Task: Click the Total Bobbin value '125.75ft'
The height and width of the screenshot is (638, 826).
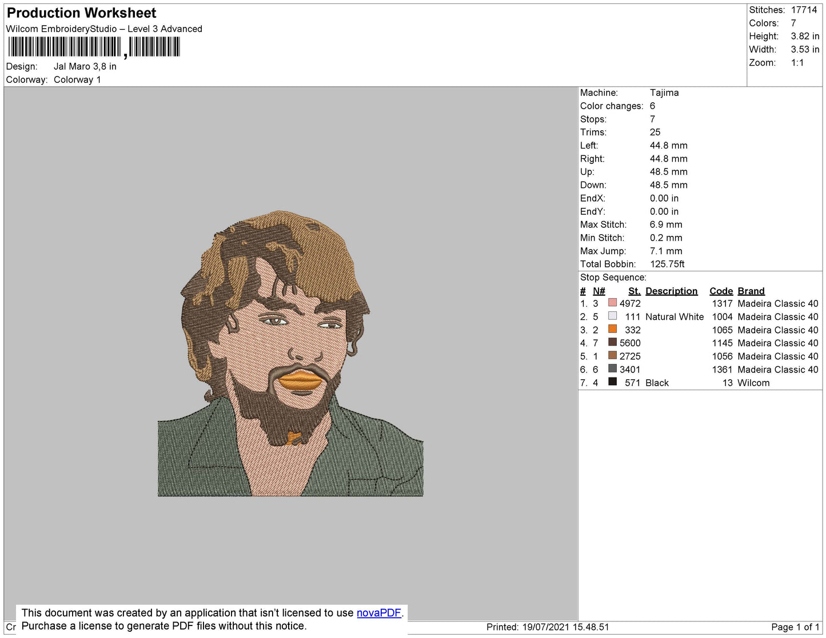Action: click(668, 264)
